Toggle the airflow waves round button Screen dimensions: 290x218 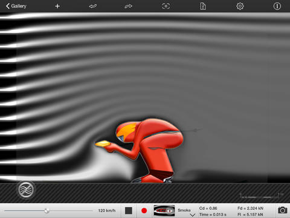[x=26, y=190]
